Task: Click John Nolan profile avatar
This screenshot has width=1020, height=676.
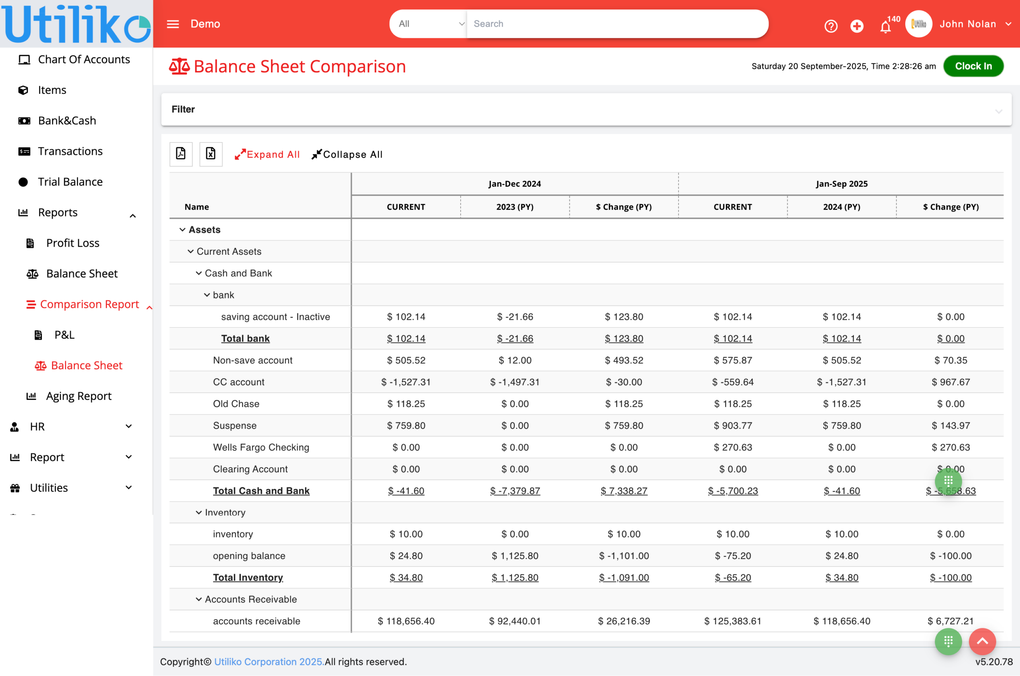Action: [x=918, y=24]
